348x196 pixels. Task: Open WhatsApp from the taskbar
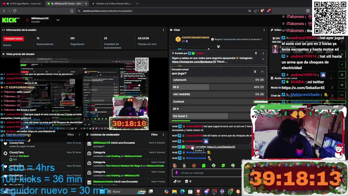[230, 192]
